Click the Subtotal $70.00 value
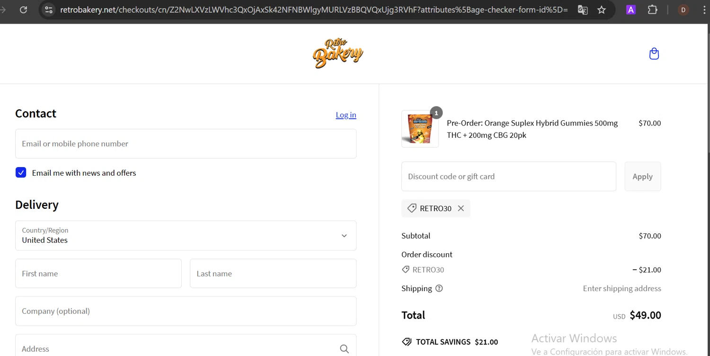Screen dimensions: 710x356 pyautogui.click(x=650, y=236)
